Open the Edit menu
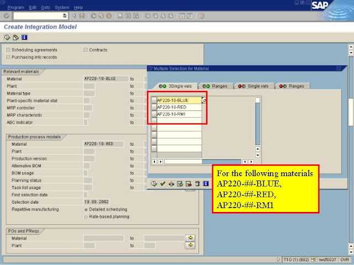 (33, 7)
